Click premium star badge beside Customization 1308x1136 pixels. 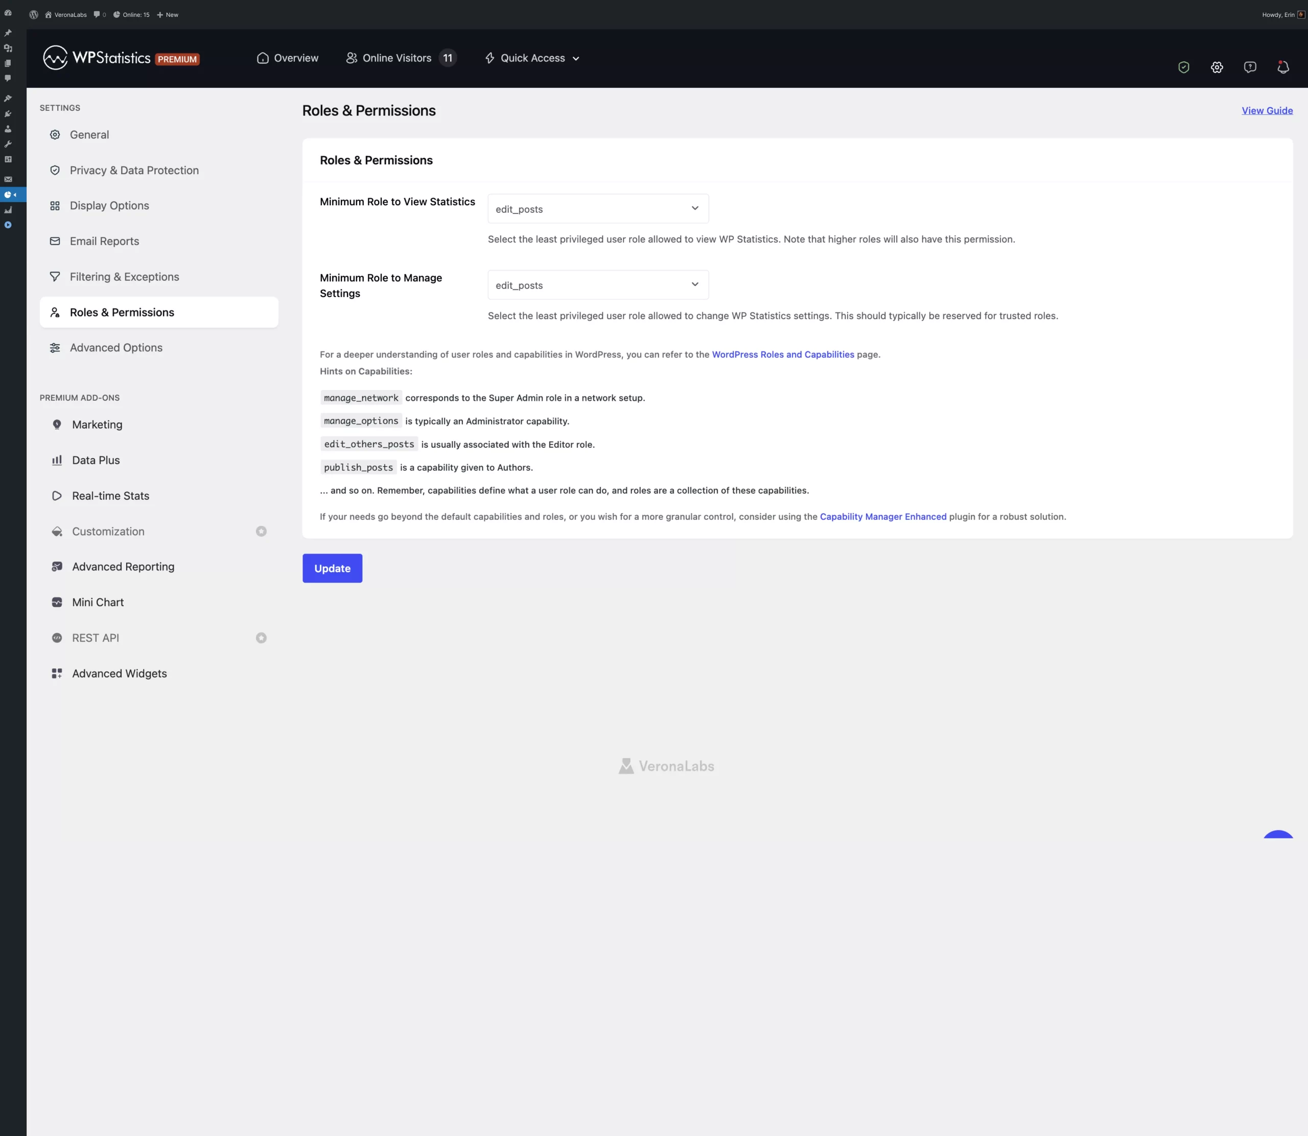tap(261, 531)
